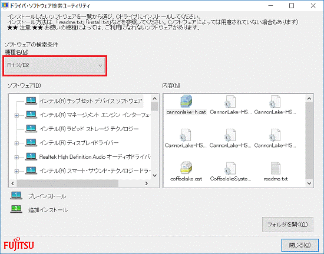324x254 pixels.
Task: Click the software list horizontal scrollbar thumb
Action: pos(68,183)
